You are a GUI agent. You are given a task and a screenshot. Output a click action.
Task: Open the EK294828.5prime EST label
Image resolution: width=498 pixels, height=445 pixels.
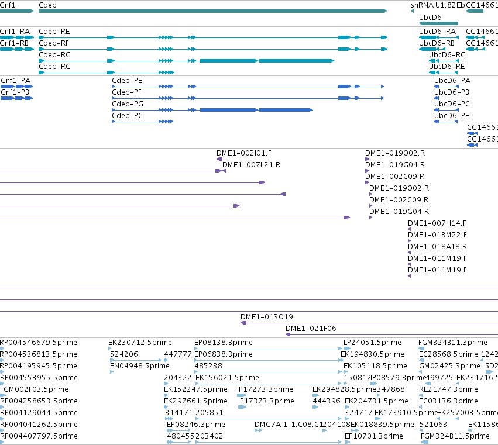344,389
